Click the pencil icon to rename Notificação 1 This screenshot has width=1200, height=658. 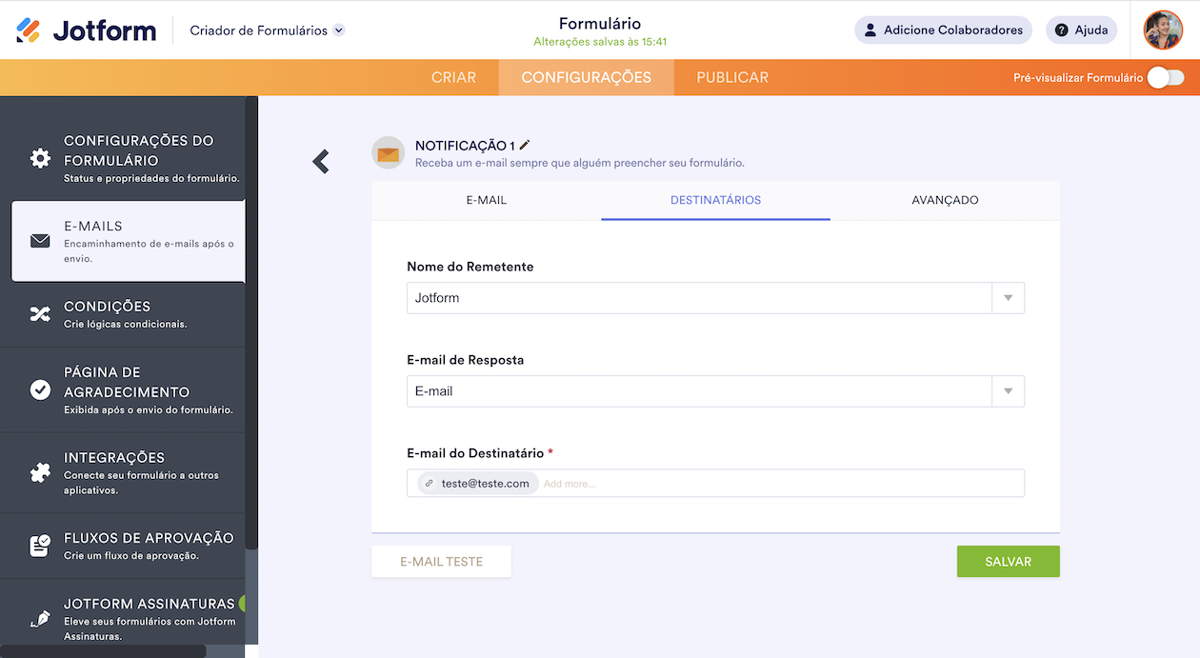[x=525, y=145]
